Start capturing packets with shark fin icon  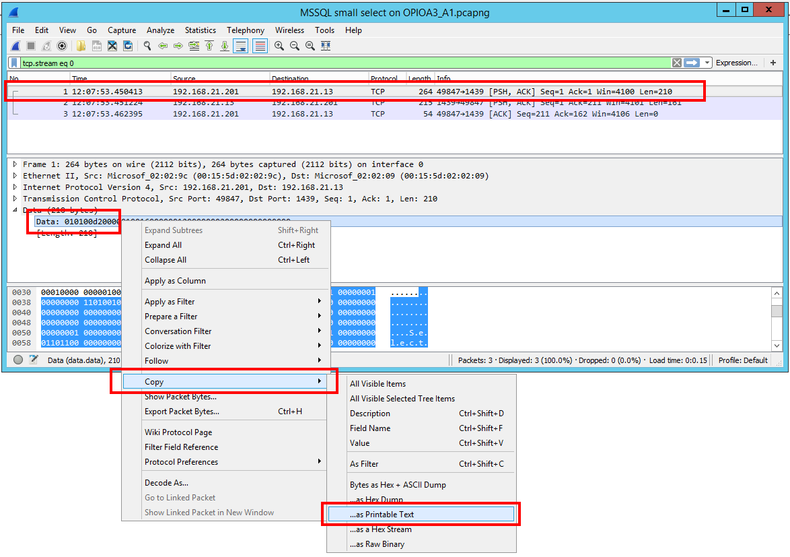15,46
